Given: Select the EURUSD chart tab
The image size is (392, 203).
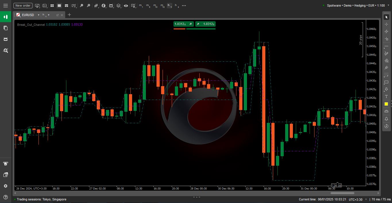Looking at the screenshot, I should point(27,15).
